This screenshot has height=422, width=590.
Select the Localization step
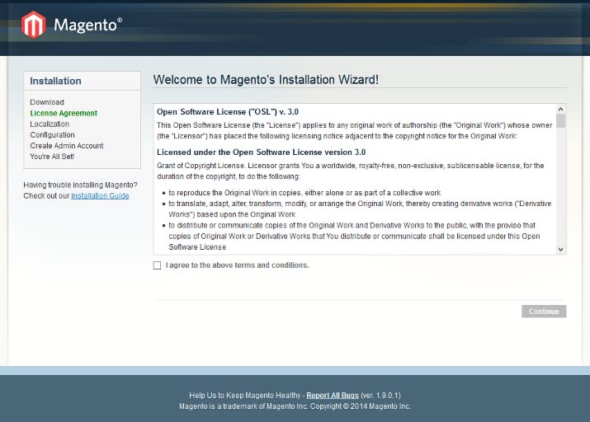50,124
